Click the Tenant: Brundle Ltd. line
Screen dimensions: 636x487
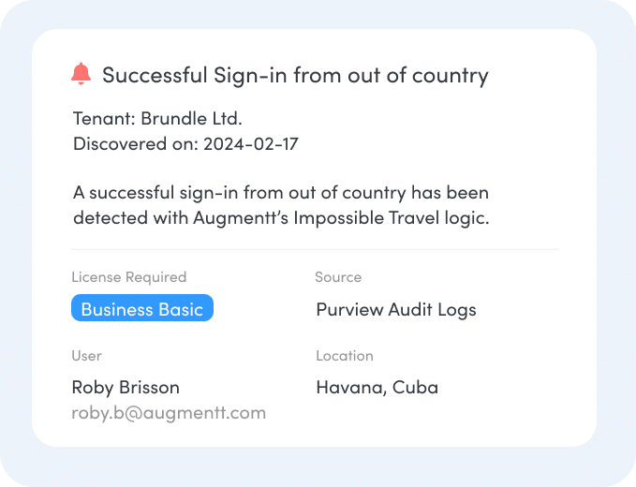tap(157, 119)
